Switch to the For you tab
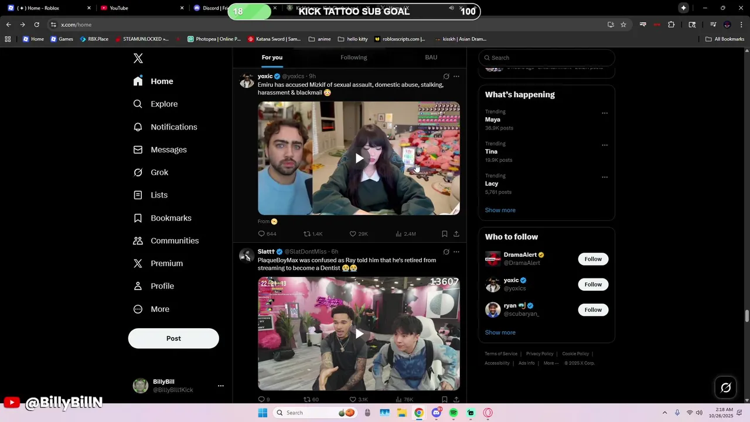The height and width of the screenshot is (422, 750). (x=272, y=57)
